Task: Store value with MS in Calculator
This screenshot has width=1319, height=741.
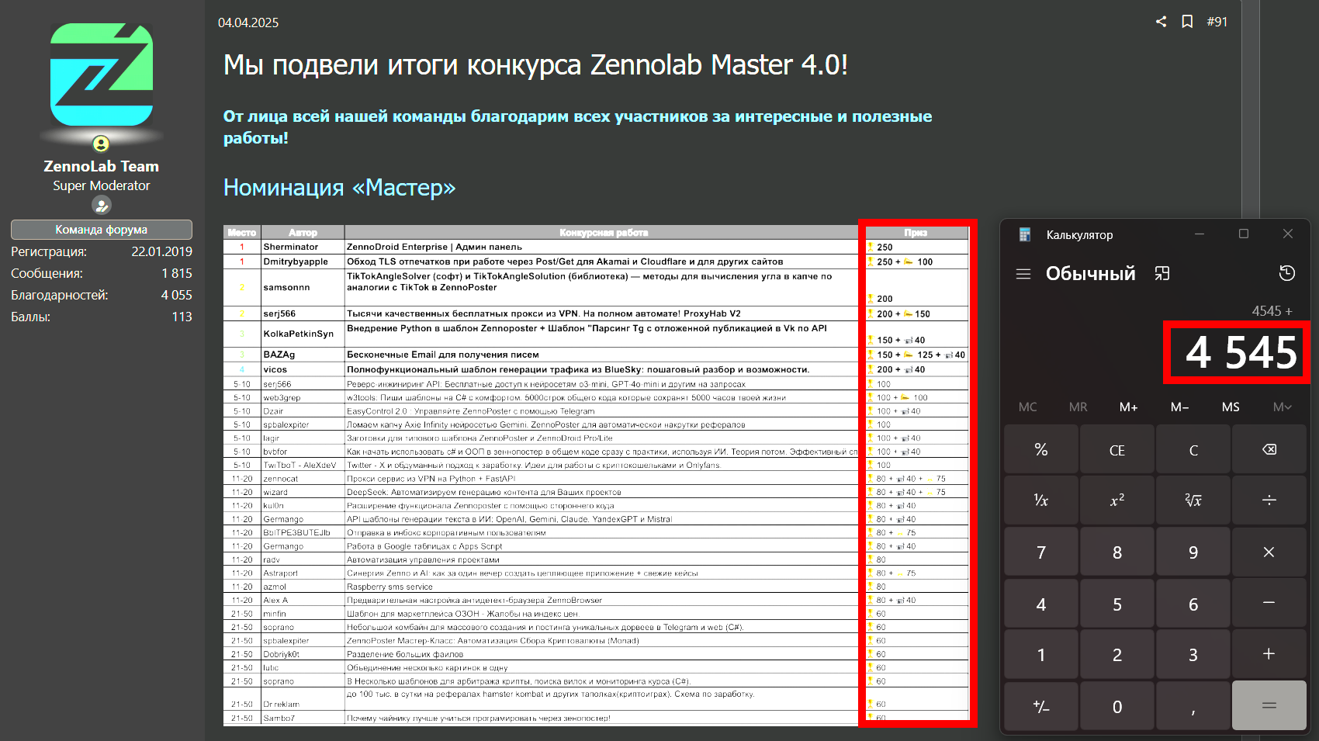Action: [x=1231, y=407]
